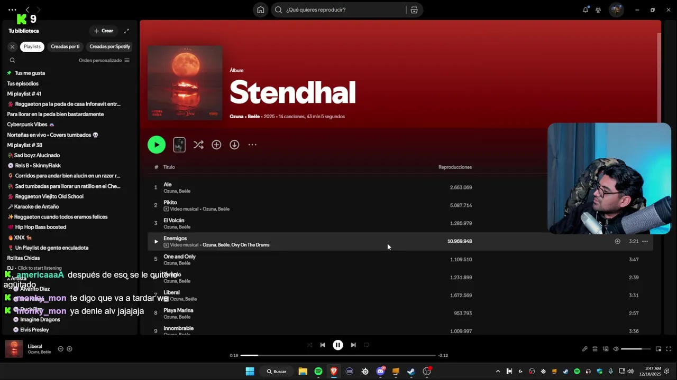Image resolution: width=677 pixels, height=380 pixels.
Task: Skip to the next track
Action: coord(353,345)
